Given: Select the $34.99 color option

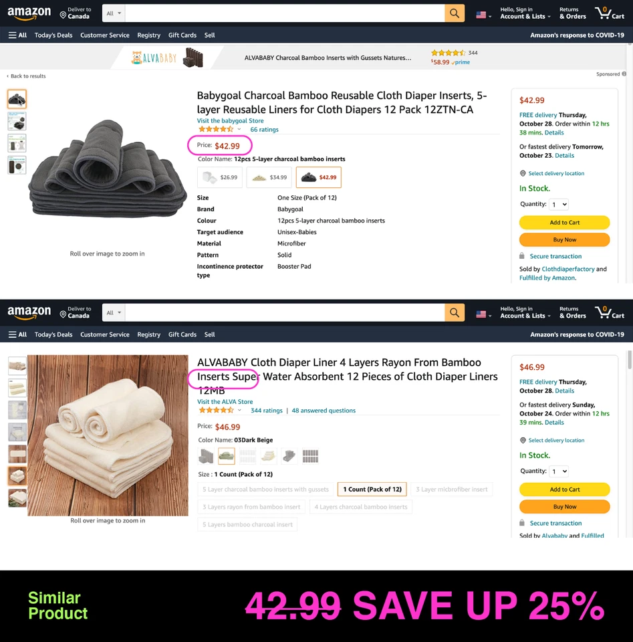Looking at the screenshot, I should 269,177.
